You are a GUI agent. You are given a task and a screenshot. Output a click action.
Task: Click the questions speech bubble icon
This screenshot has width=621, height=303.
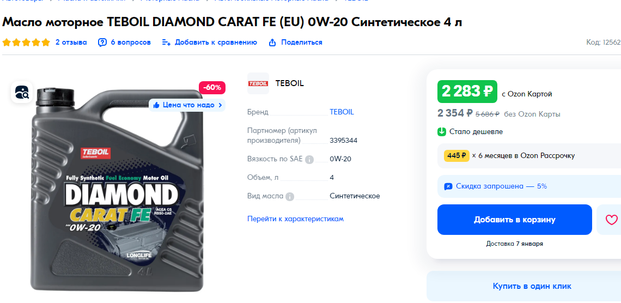tap(102, 43)
